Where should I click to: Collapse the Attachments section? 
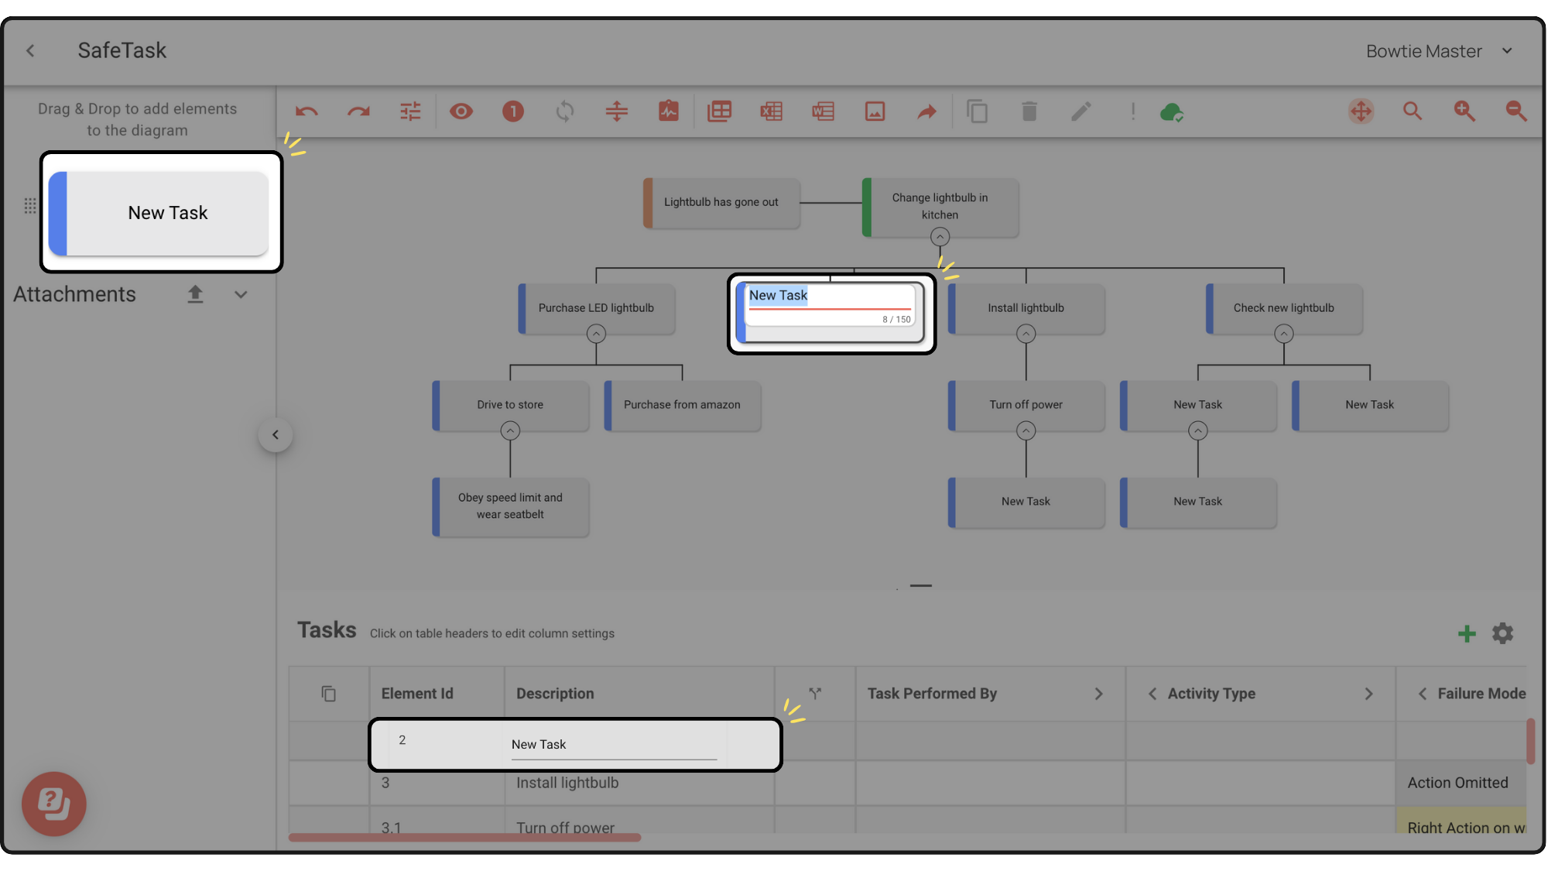click(x=240, y=294)
